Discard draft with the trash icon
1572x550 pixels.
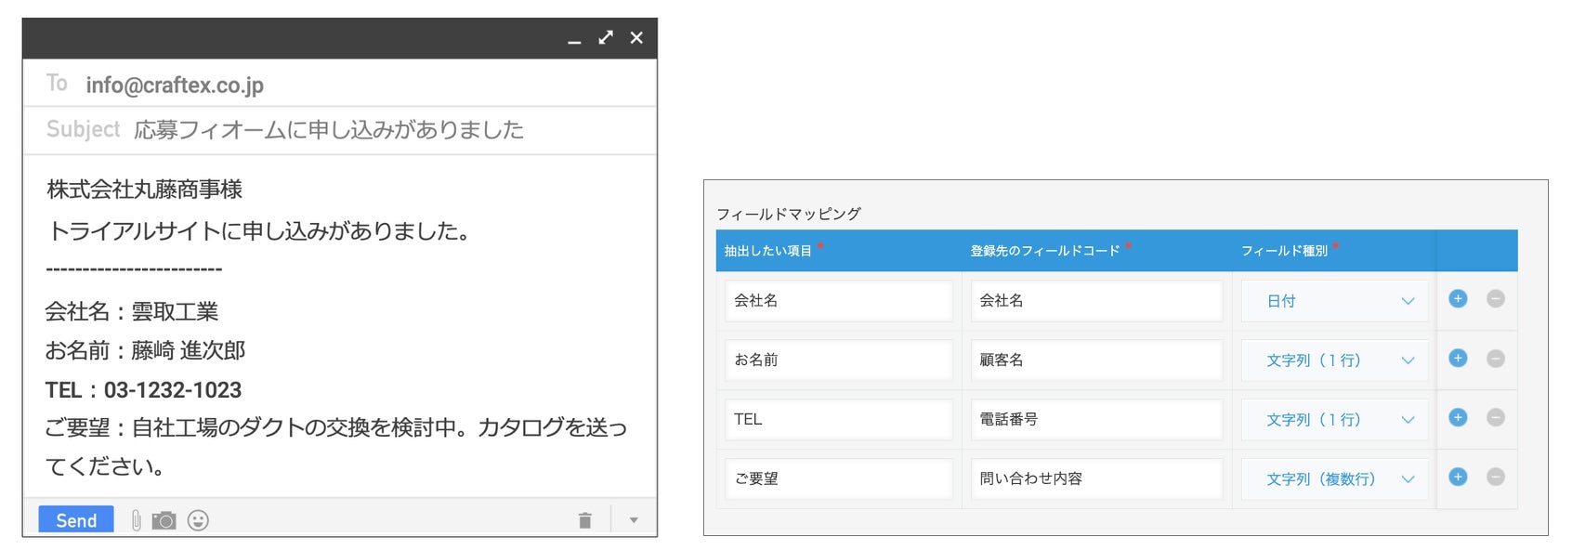click(584, 520)
